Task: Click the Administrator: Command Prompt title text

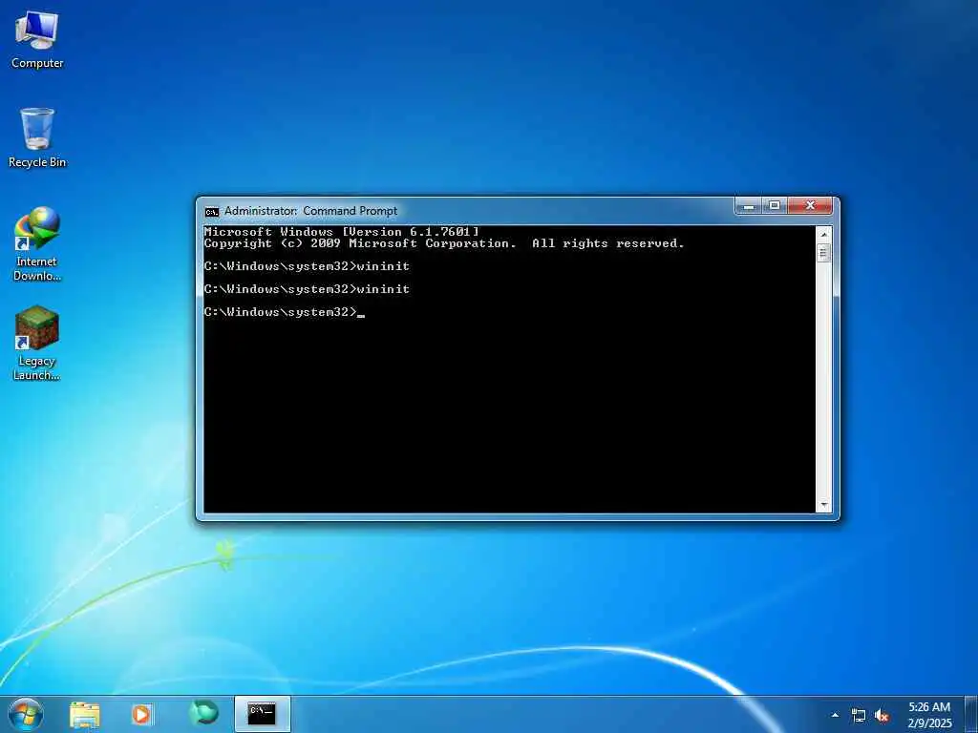Action: 310,211
